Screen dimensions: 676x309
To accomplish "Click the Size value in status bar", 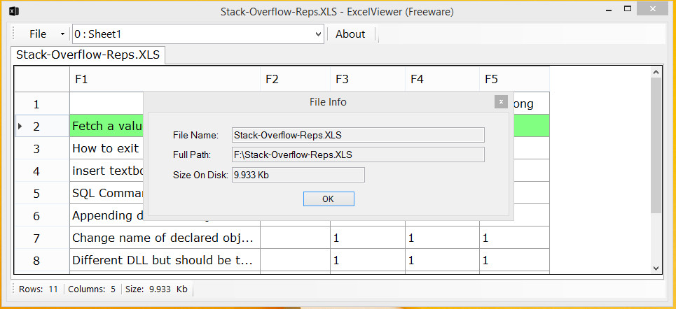I will tap(156, 289).
